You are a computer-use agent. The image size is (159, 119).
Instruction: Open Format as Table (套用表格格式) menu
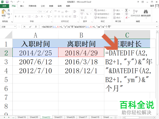[102, 14]
